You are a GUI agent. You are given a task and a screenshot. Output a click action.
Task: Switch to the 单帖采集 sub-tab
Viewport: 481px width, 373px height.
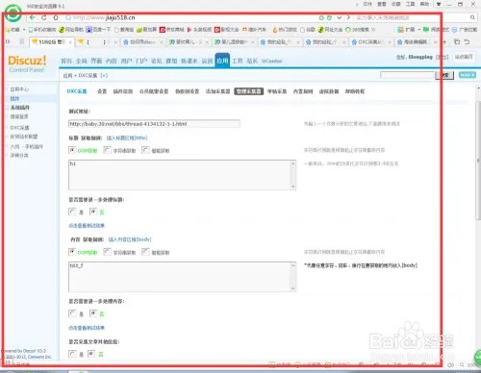coord(277,91)
